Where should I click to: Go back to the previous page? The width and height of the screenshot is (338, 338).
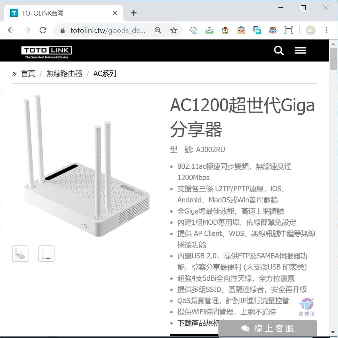pyautogui.click(x=11, y=30)
